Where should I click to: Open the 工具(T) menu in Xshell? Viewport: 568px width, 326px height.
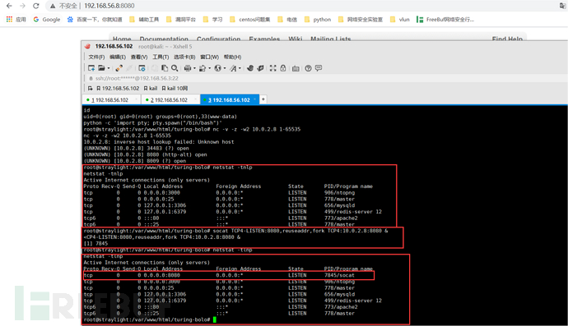point(161,57)
